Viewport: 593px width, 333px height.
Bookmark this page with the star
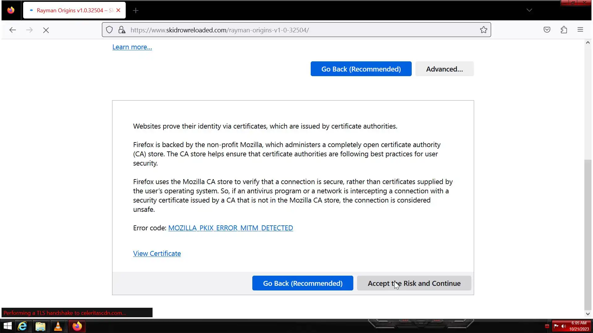pyautogui.click(x=483, y=30)
